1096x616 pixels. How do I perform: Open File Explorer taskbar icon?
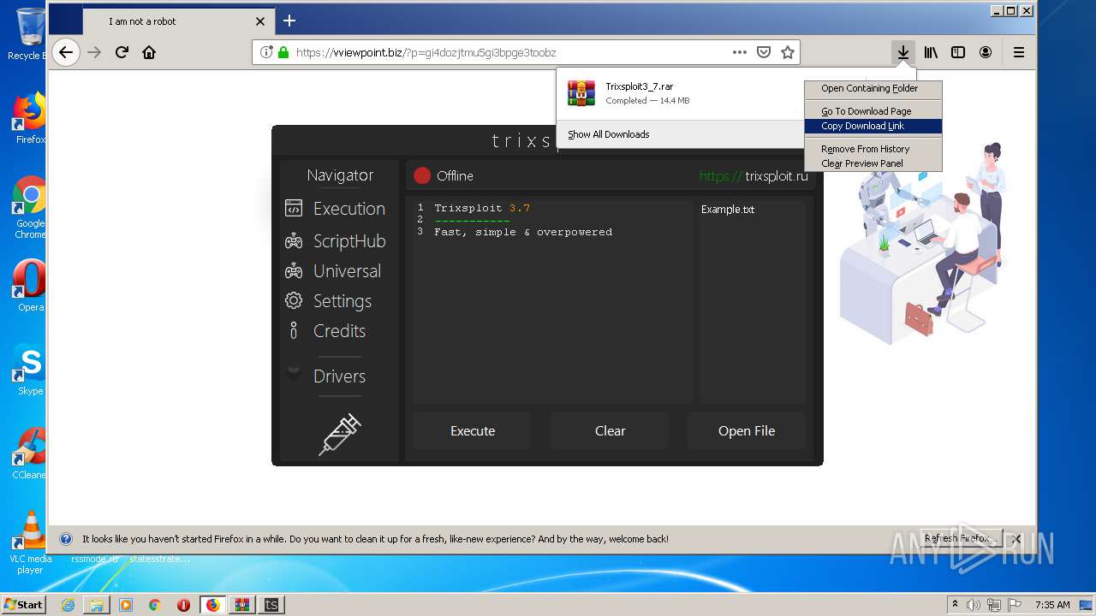click(97, 605)
